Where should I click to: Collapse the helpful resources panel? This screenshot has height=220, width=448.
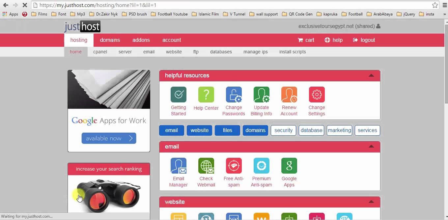(371, 75)
